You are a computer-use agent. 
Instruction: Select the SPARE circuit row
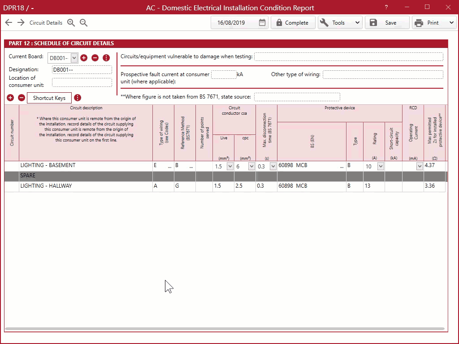(225, 176)
